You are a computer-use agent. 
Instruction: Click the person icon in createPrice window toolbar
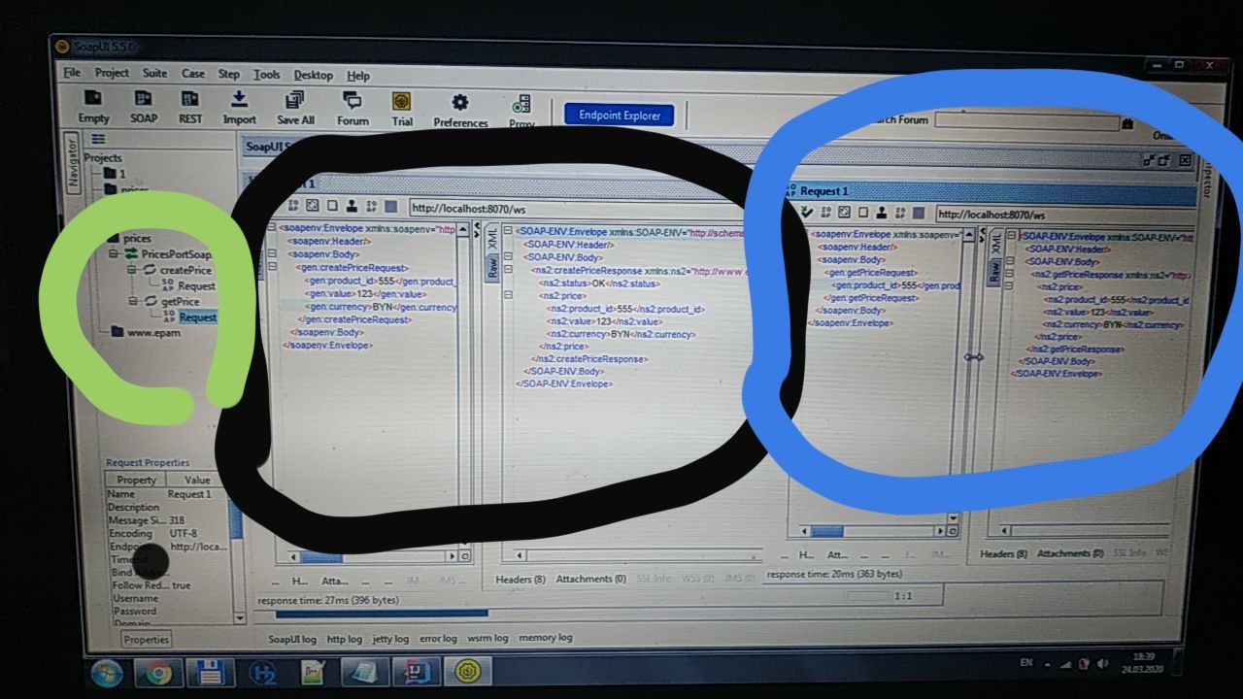click(x=350, y=206)
